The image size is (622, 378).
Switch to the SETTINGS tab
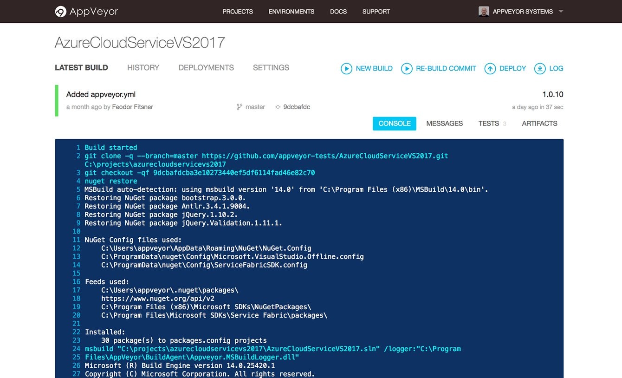tap(271, 68)
